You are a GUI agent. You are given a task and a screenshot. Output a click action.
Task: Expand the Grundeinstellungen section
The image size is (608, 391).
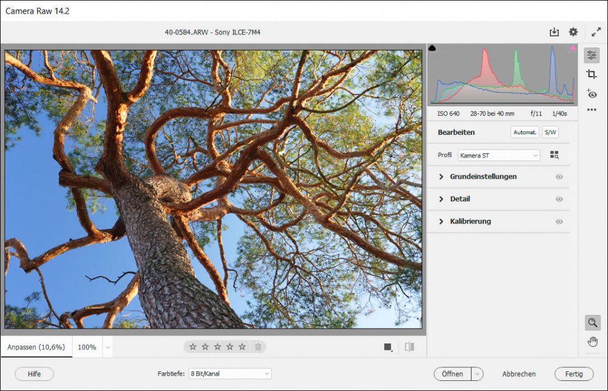click(483, 176)
